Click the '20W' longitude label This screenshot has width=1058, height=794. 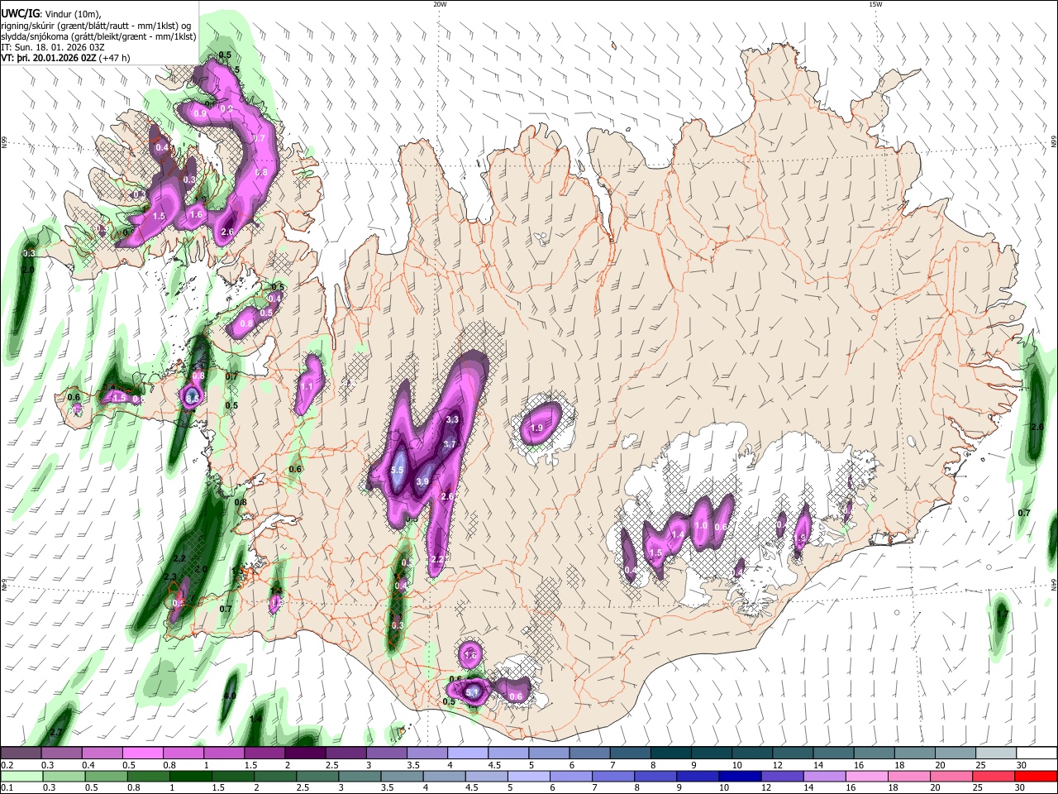(x=440, y=4)
